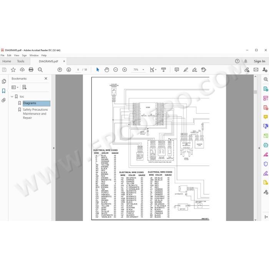
Task: Select the DIAGRAMS.pdf document tab
Action: [48, 61]
